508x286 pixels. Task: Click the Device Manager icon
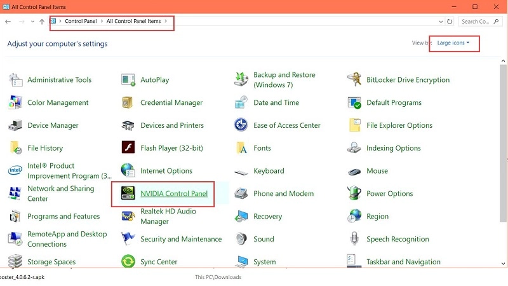[15, 126]
